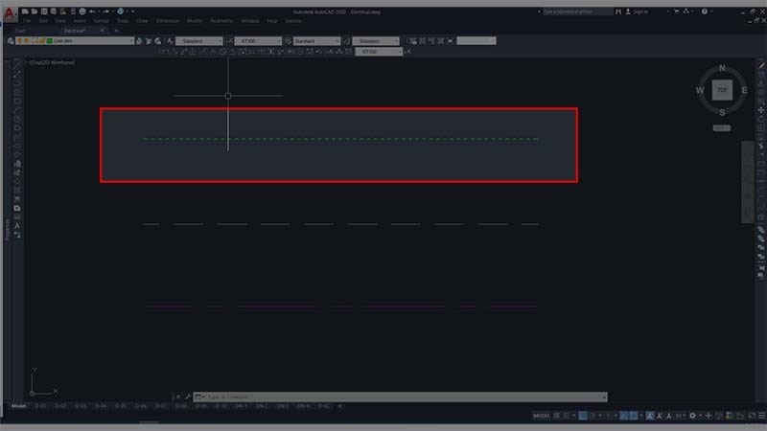This screenshot has width=767, height=431.
Task: Open the WCS dropdown below the ViewCube
Action: [x=722, y=128]
